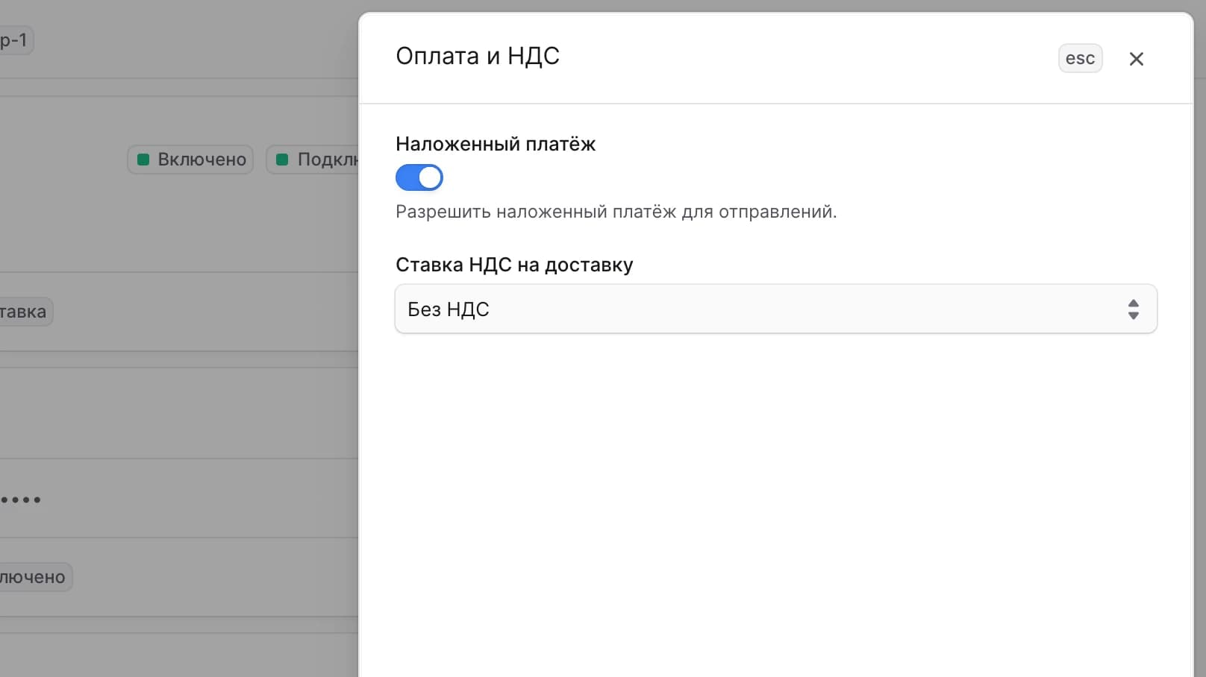Image resolution: width=1206 pixels, height=677 pixels.
Task: Click the p-1 tag in background
Action: click(15, 40)
